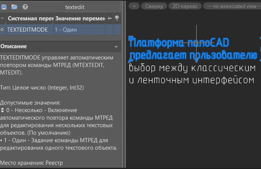Click the 'выбор между классическим' drawing text
The height and width of the screenshot is (169, 261).
192,68
